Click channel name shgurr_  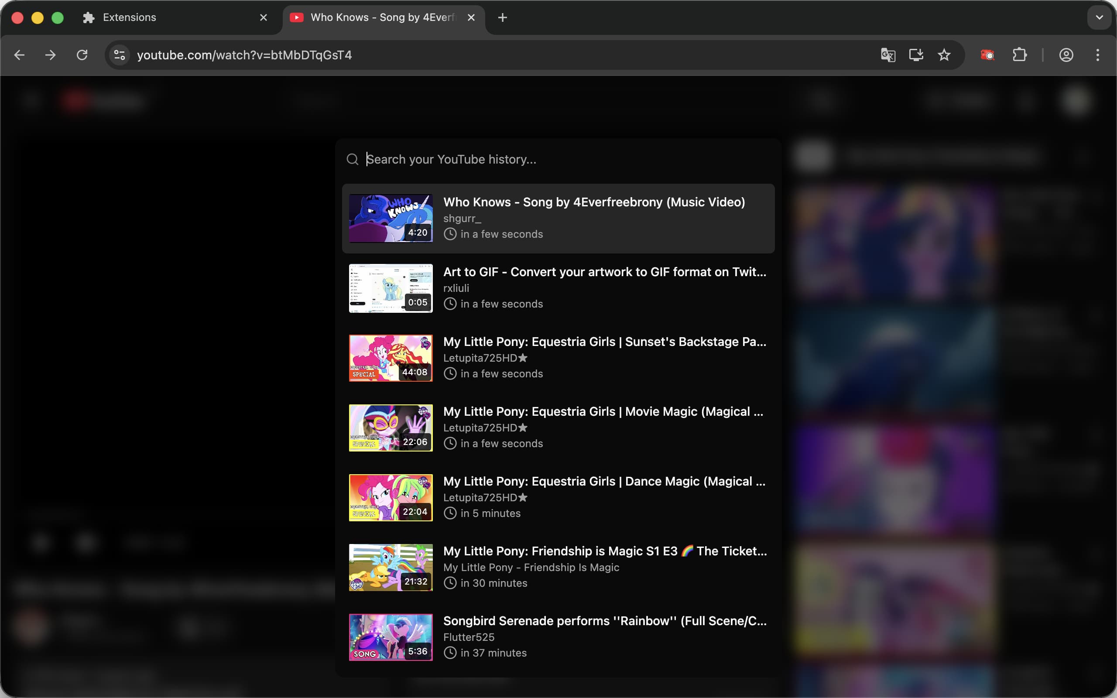pyautogui.click(x=462, y=219)
